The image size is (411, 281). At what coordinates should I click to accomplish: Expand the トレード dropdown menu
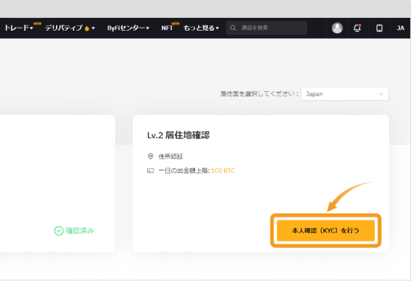tap(19, 28)
